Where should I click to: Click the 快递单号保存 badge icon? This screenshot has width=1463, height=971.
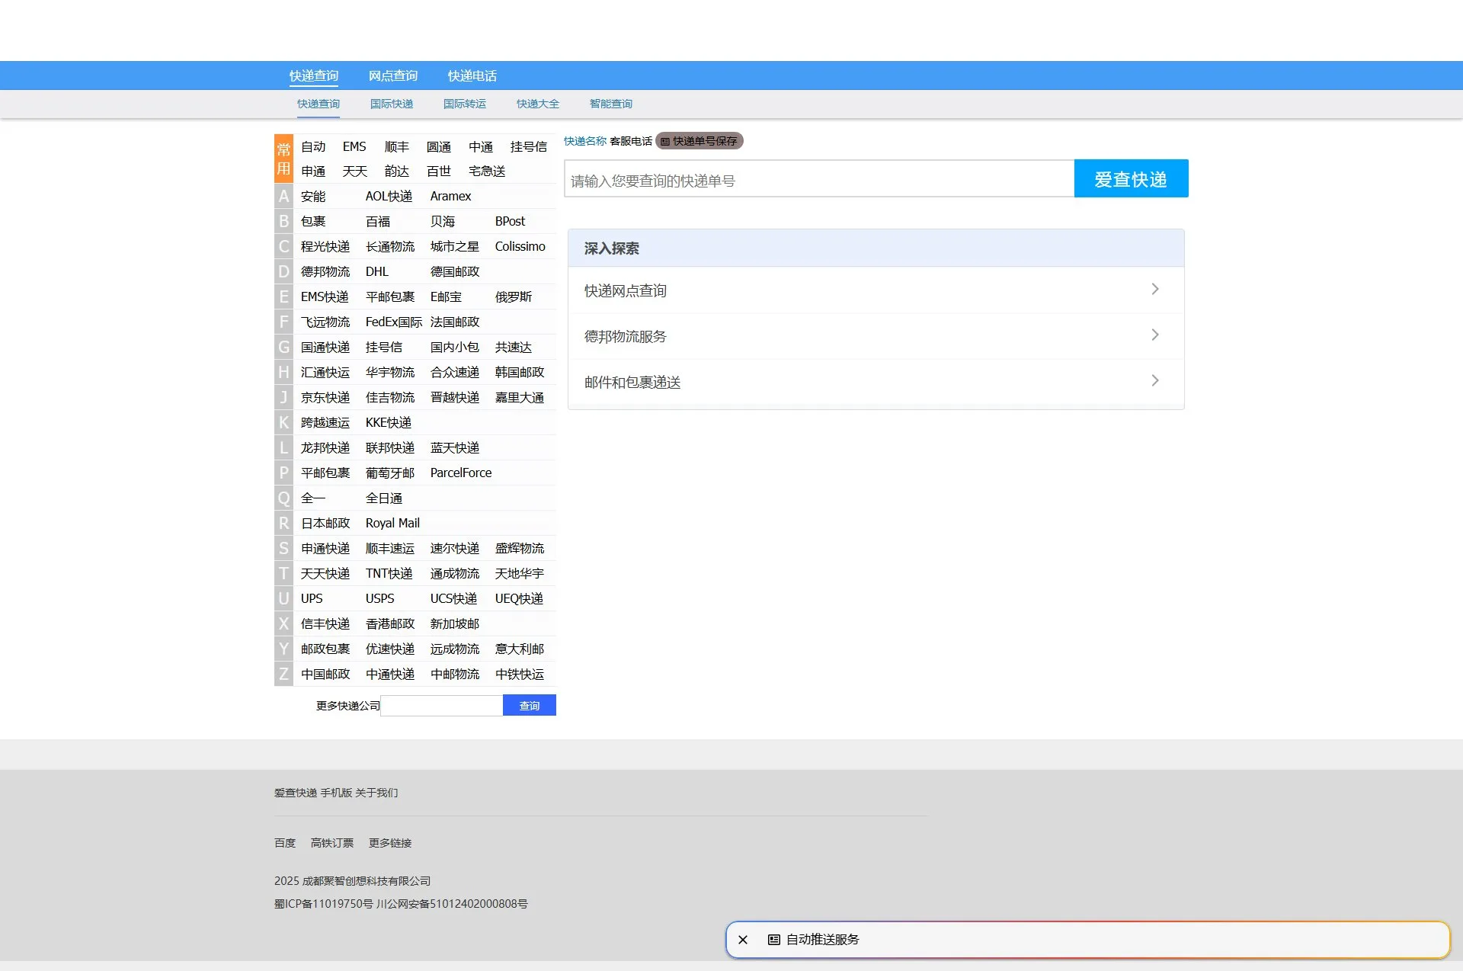tap(665, 141)
